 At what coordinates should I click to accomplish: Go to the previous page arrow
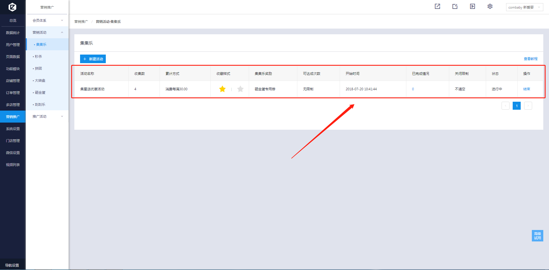505,106
